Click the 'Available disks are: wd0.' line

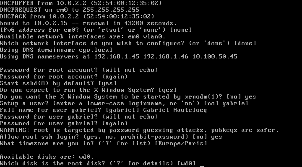point(47,157)
